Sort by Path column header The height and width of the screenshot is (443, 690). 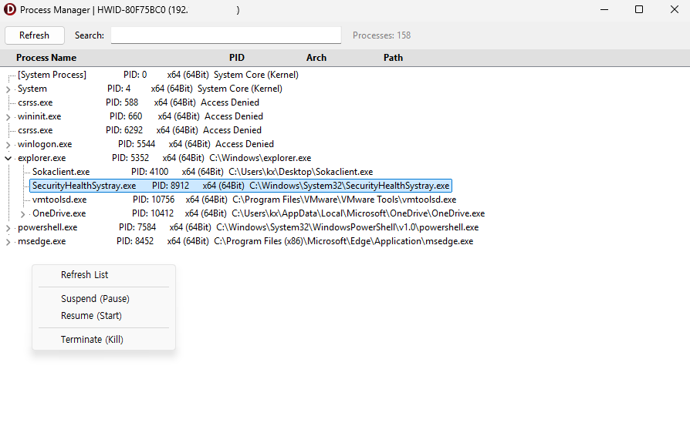coord(393,58)
